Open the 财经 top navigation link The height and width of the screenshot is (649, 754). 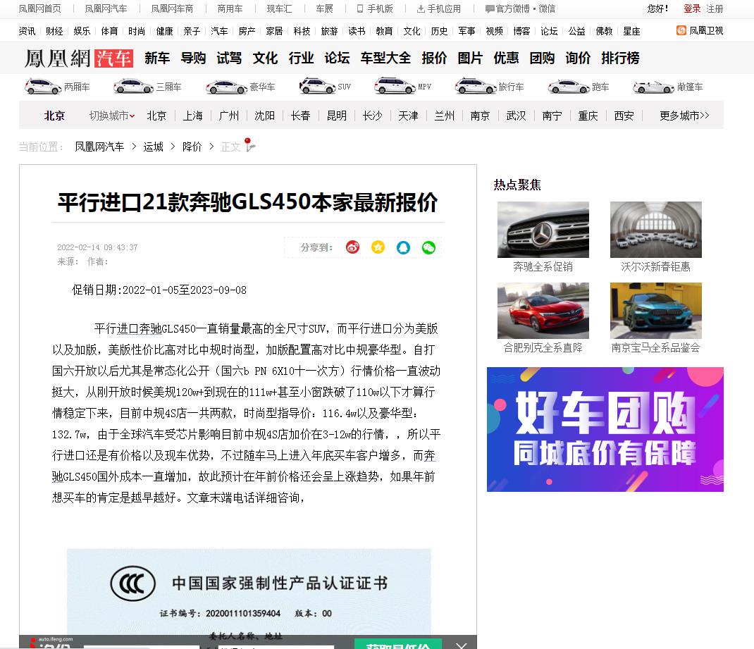54,31
